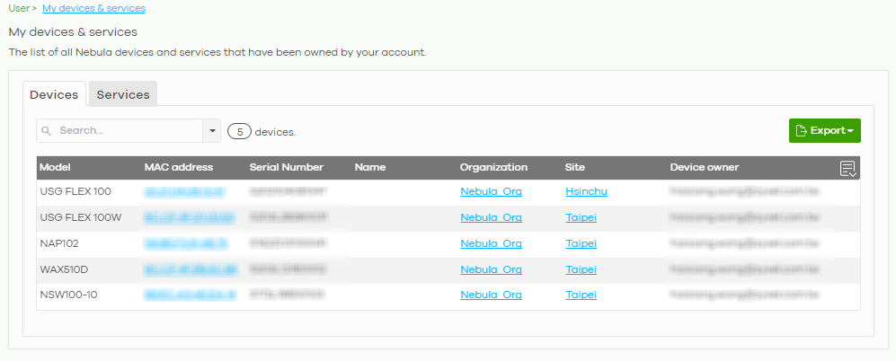Type in the Search input field
Image resolution: width=896 pixels, height=361 pixels.
[x=126, y=131]
